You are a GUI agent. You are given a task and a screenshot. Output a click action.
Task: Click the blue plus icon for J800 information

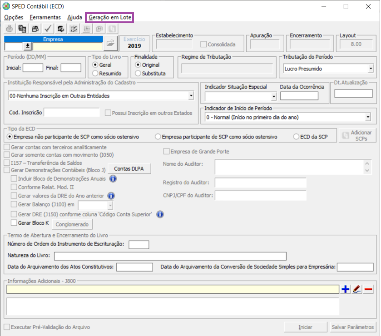click(346, 289)
